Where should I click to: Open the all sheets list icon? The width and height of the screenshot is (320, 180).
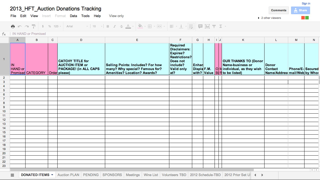tap(12, 175)
